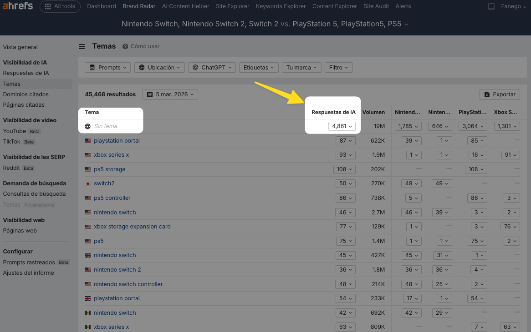Click the US flag beside playstation portal
531x332 pixels.
(x=87, y=141)
